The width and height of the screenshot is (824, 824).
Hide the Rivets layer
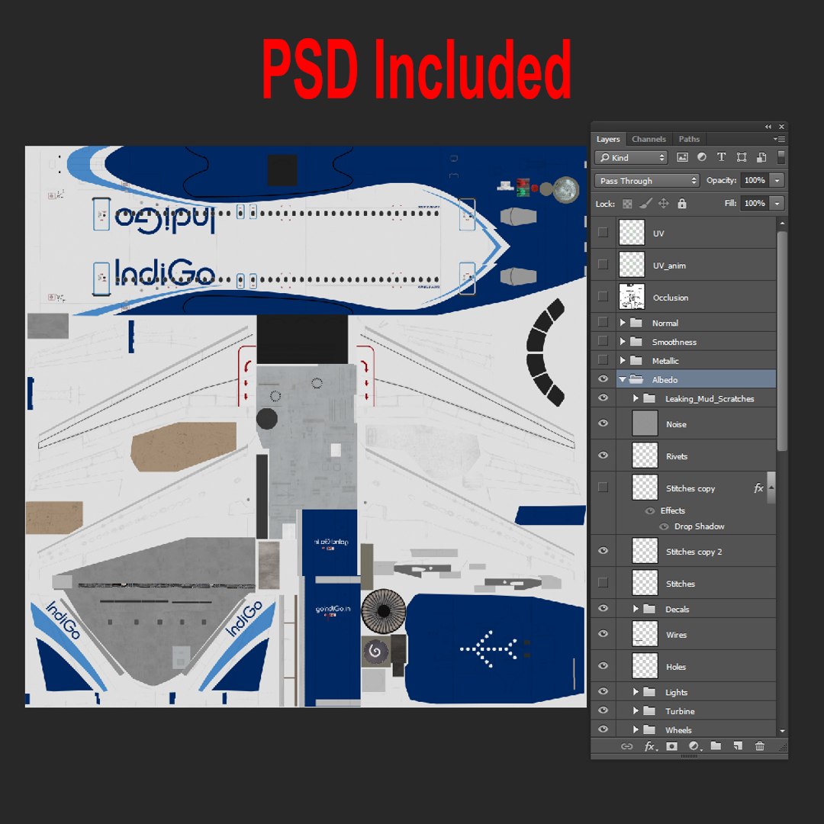coord(604,455)
